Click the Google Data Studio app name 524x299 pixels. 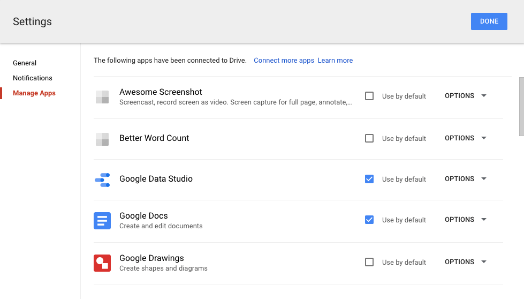156,179
